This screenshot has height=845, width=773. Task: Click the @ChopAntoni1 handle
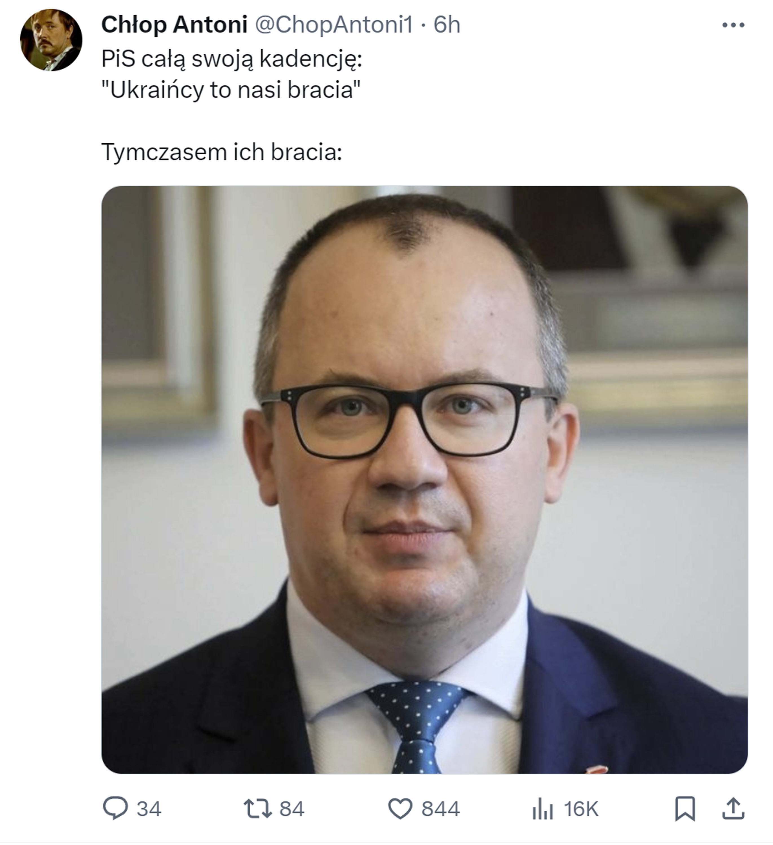[334, 25]
